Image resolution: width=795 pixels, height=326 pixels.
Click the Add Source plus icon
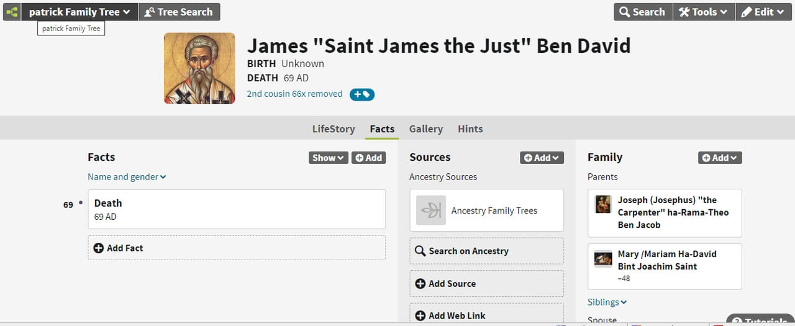420,284
